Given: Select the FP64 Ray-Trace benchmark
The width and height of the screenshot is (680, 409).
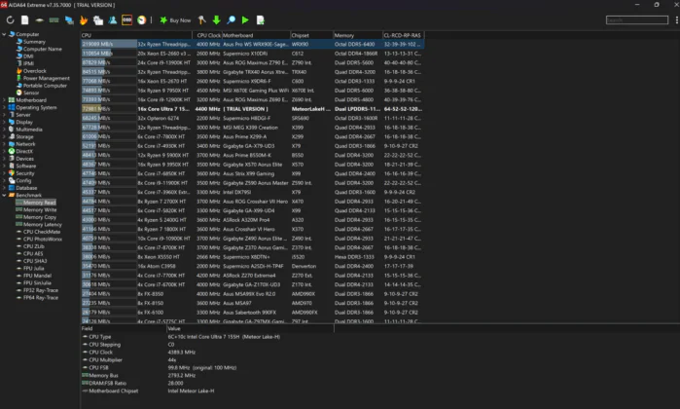Looking at the screenshot, I should (41, 298).
